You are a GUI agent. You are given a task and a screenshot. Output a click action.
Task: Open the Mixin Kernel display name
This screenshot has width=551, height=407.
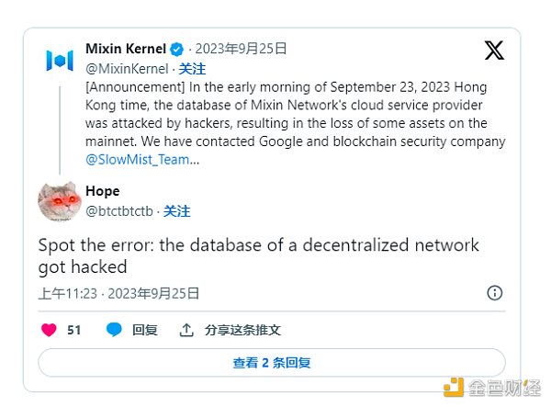(126, 49)
